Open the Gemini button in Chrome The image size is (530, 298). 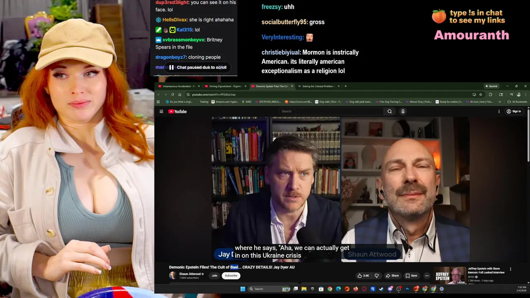(x=491, y=86)
